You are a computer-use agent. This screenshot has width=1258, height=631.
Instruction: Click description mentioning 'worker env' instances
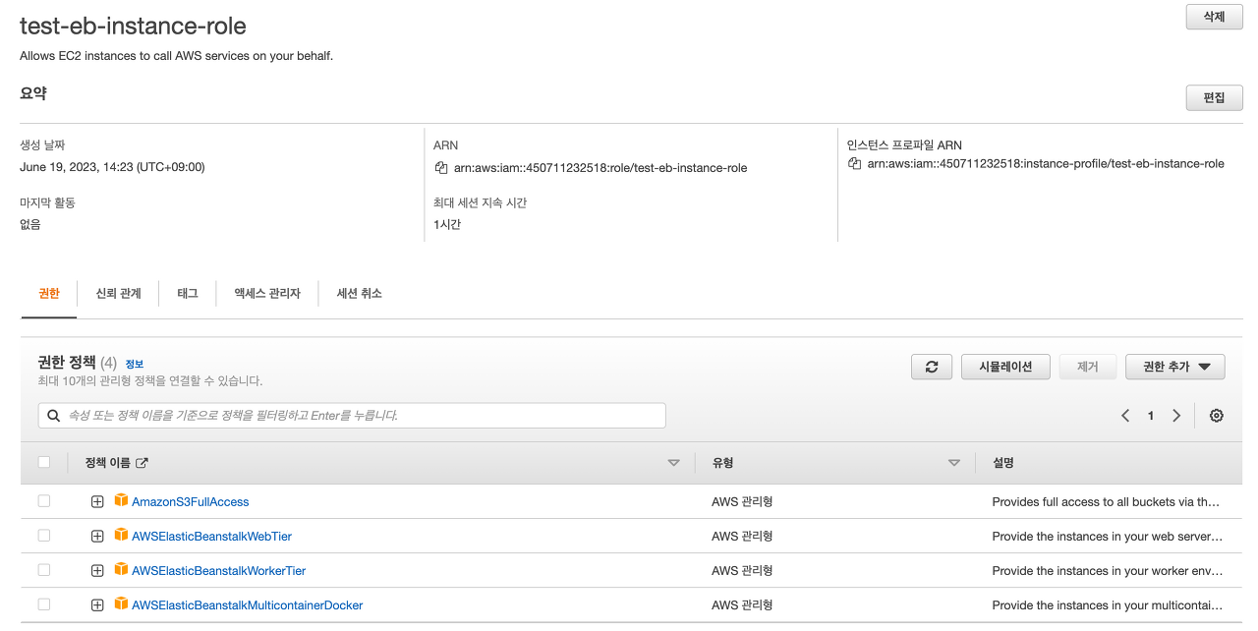pos(1108,570)
